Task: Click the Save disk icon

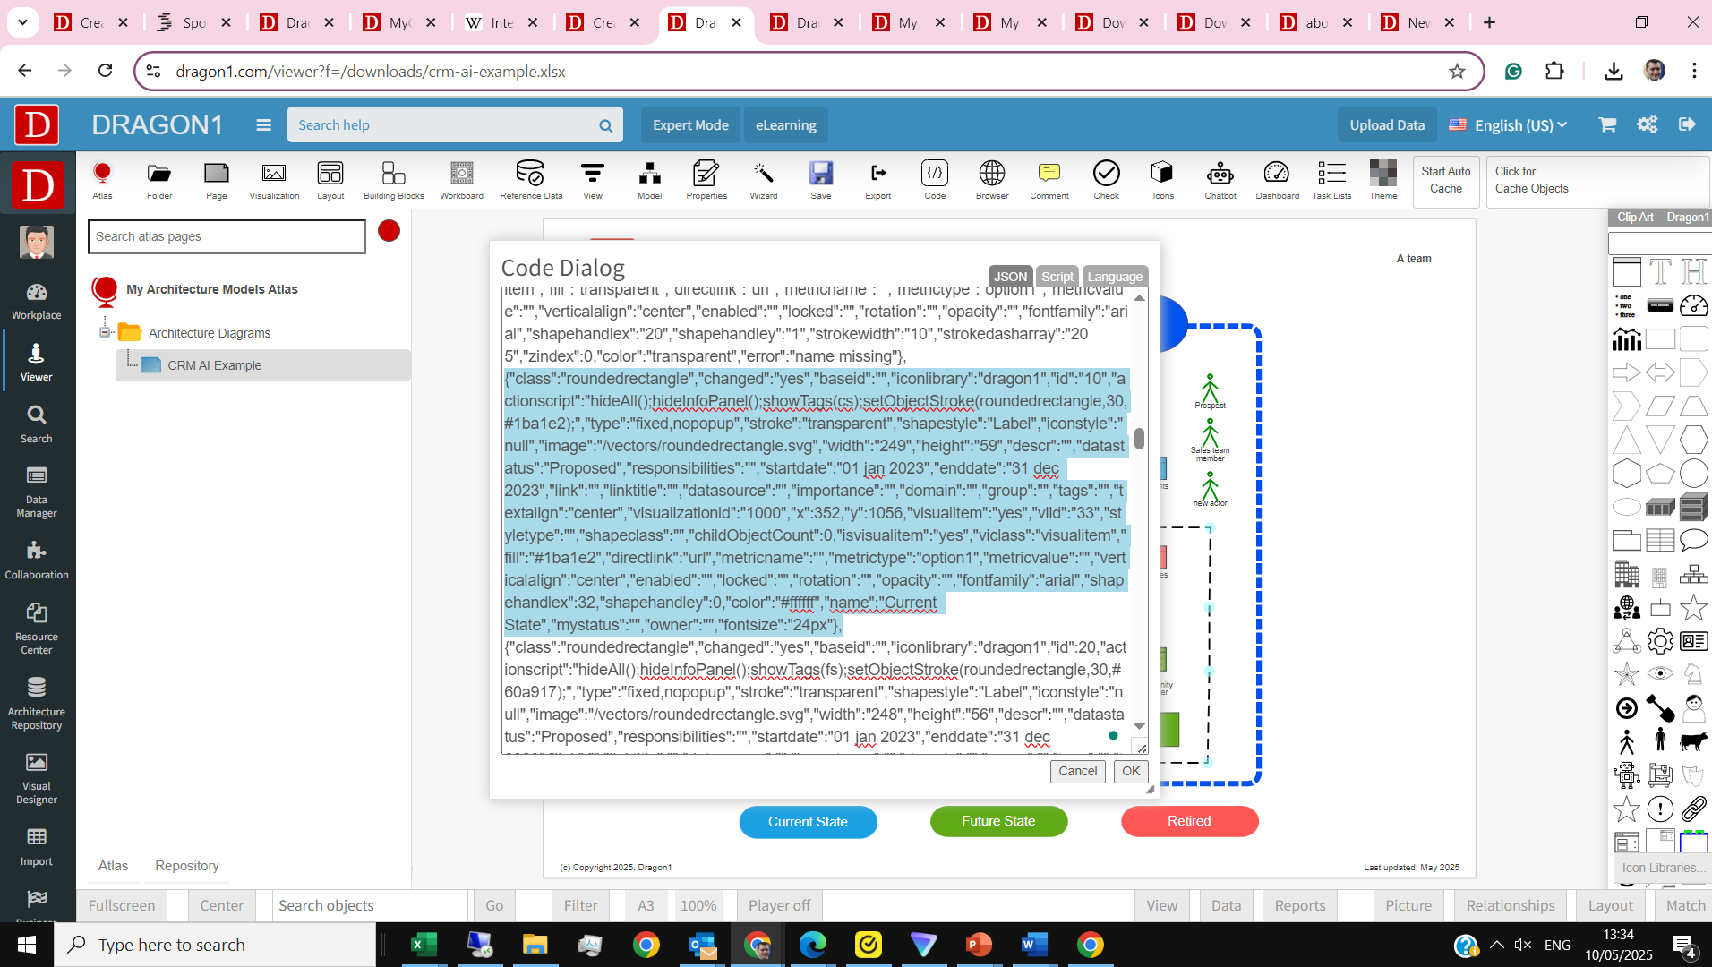Action: click(821, 180)
